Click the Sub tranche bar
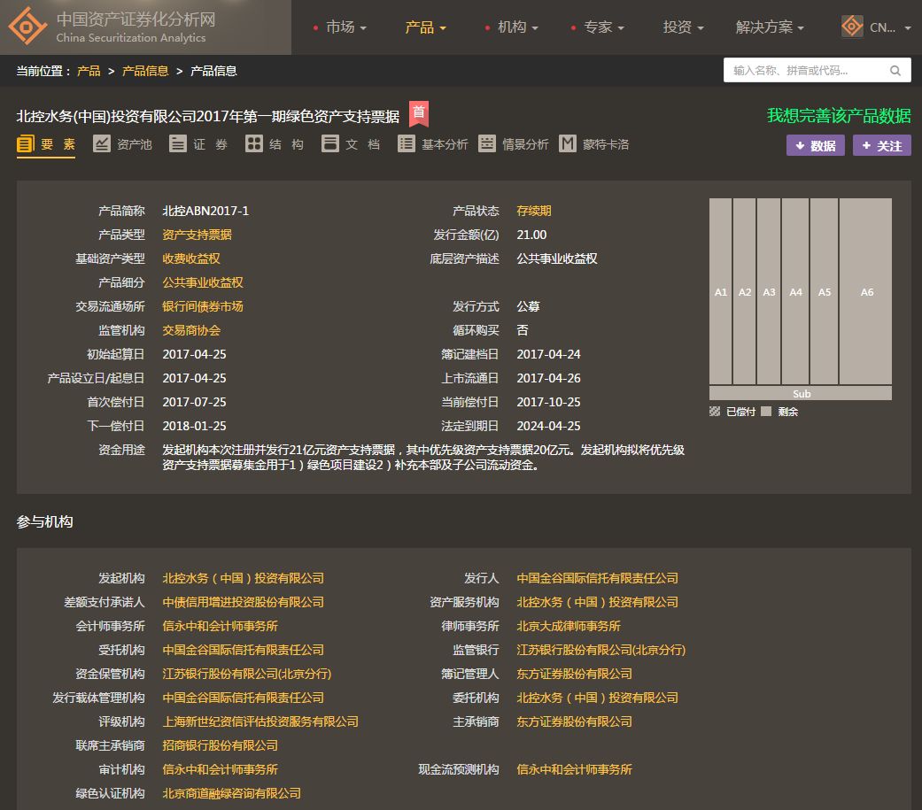This screenshot has width=922, height=810. [x=801, y=393]
